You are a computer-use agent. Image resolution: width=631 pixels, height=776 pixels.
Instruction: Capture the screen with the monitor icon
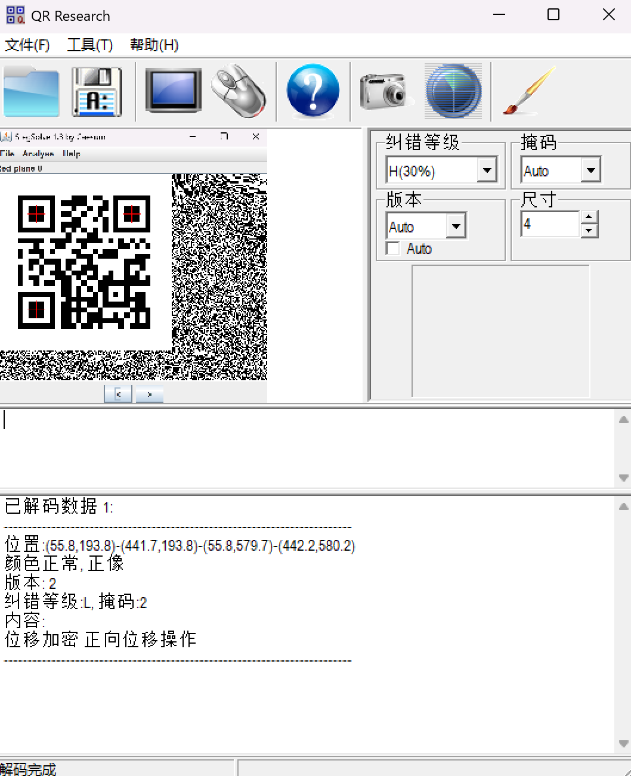tap(173, 91)
